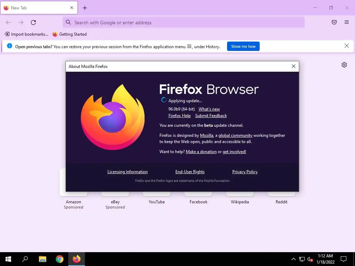Image resolution: width=355 pixels, height=266 pixels.
Task: Click the Submit Feedback link
Action: pyautogui.click(x=211, y=116)
